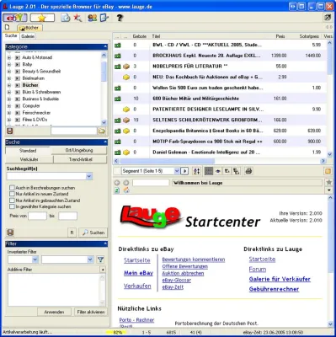This screenshot has width=336, height=337.
Task: Open the Segment 1 page dropdown
Action: tap(177, 171)
